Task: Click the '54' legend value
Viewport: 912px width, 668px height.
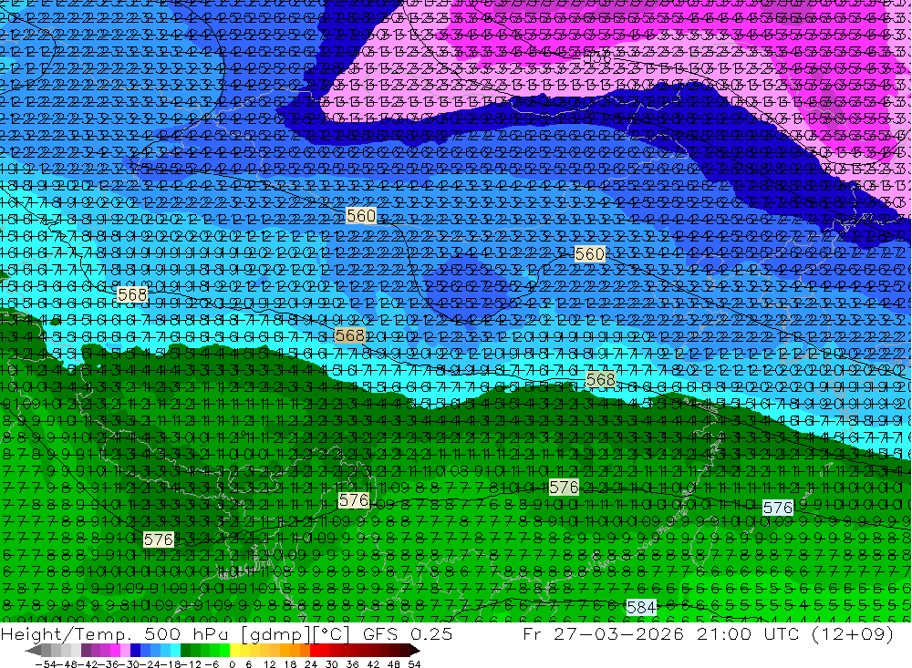Action: [414, 664]
